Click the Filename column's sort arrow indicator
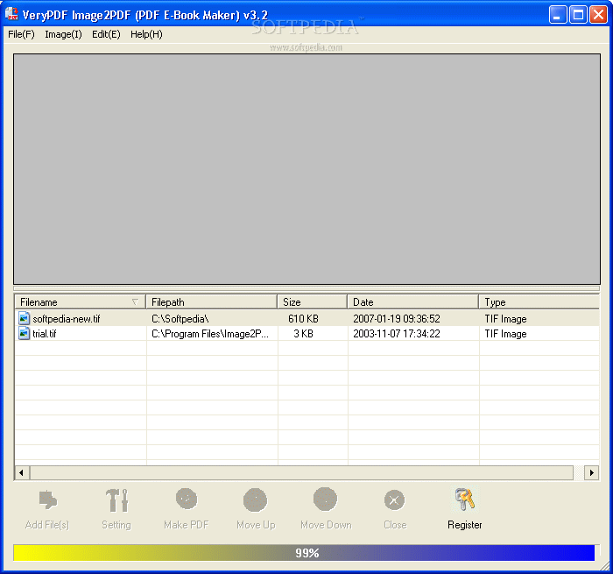This screenshot has height=574, width=613. (x=135, y=302)
